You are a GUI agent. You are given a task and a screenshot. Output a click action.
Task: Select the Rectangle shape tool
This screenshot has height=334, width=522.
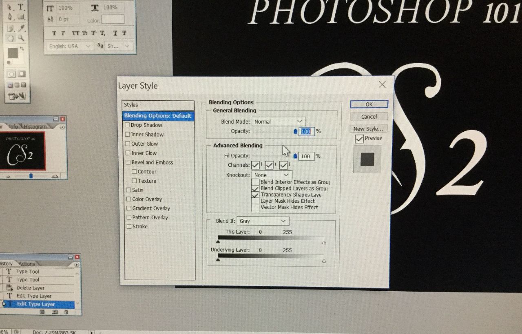pyautogui.click(x=21, y=17)
